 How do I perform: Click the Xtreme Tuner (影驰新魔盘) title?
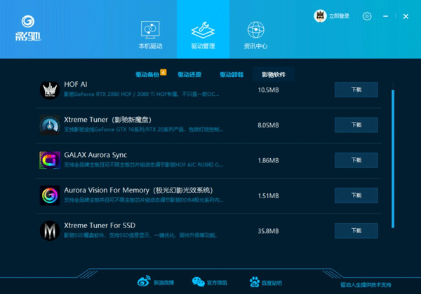point(107,120)
